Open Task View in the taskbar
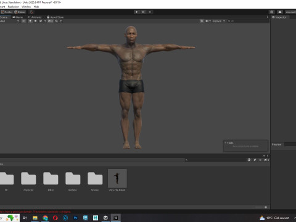Image resolution: width=296 pixels, height=222 pixels. click(25, 218)
